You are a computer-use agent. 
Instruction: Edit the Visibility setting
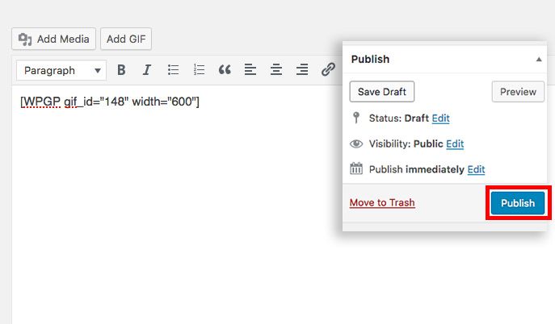coord(455,144)
